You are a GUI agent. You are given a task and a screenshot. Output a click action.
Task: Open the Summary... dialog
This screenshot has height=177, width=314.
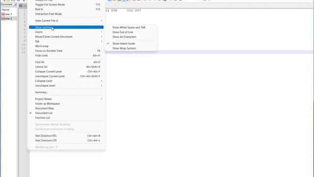[x=66, y=92]
